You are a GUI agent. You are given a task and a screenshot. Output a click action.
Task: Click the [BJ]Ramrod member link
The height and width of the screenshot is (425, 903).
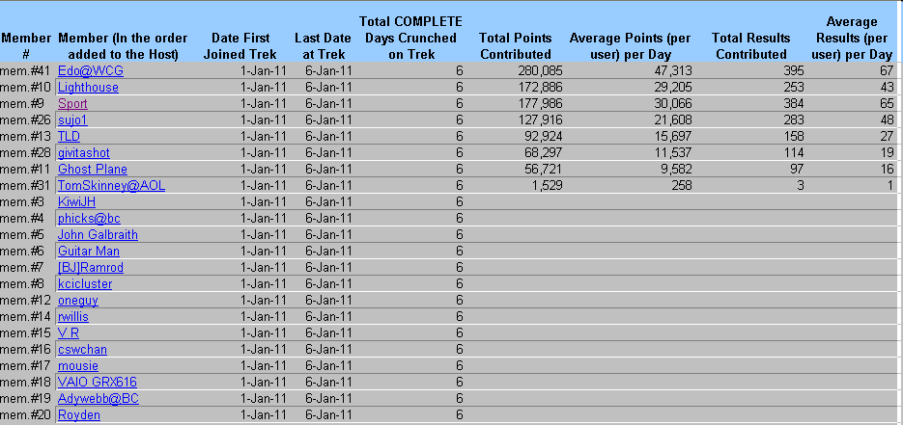click(90, 268)
